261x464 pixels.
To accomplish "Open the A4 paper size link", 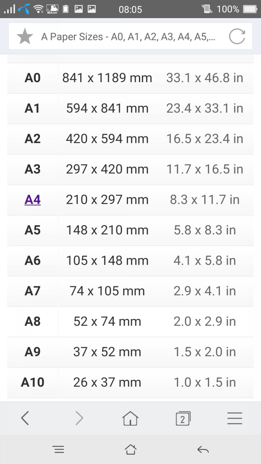I will (x=33, y=200).
